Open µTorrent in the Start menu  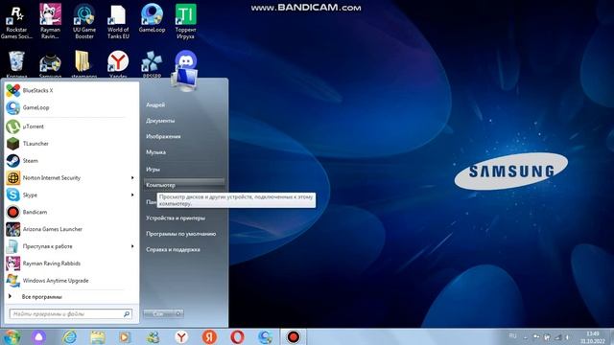(70, 126)
